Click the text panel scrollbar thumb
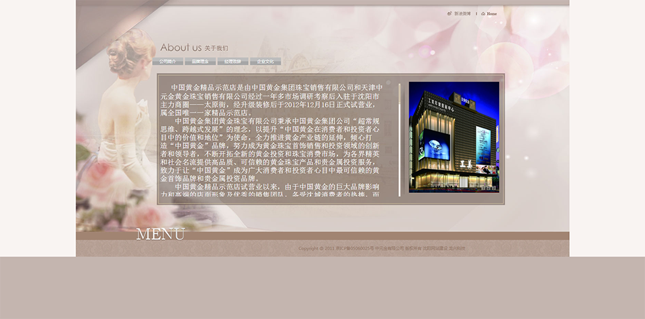 [399, 93]
